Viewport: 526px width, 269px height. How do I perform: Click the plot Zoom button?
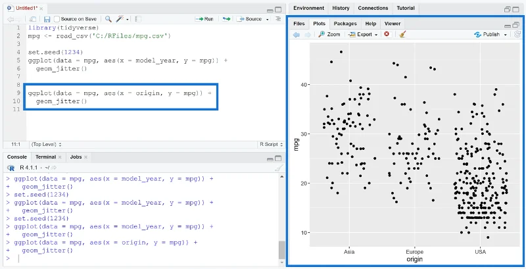tap(329, 34)
